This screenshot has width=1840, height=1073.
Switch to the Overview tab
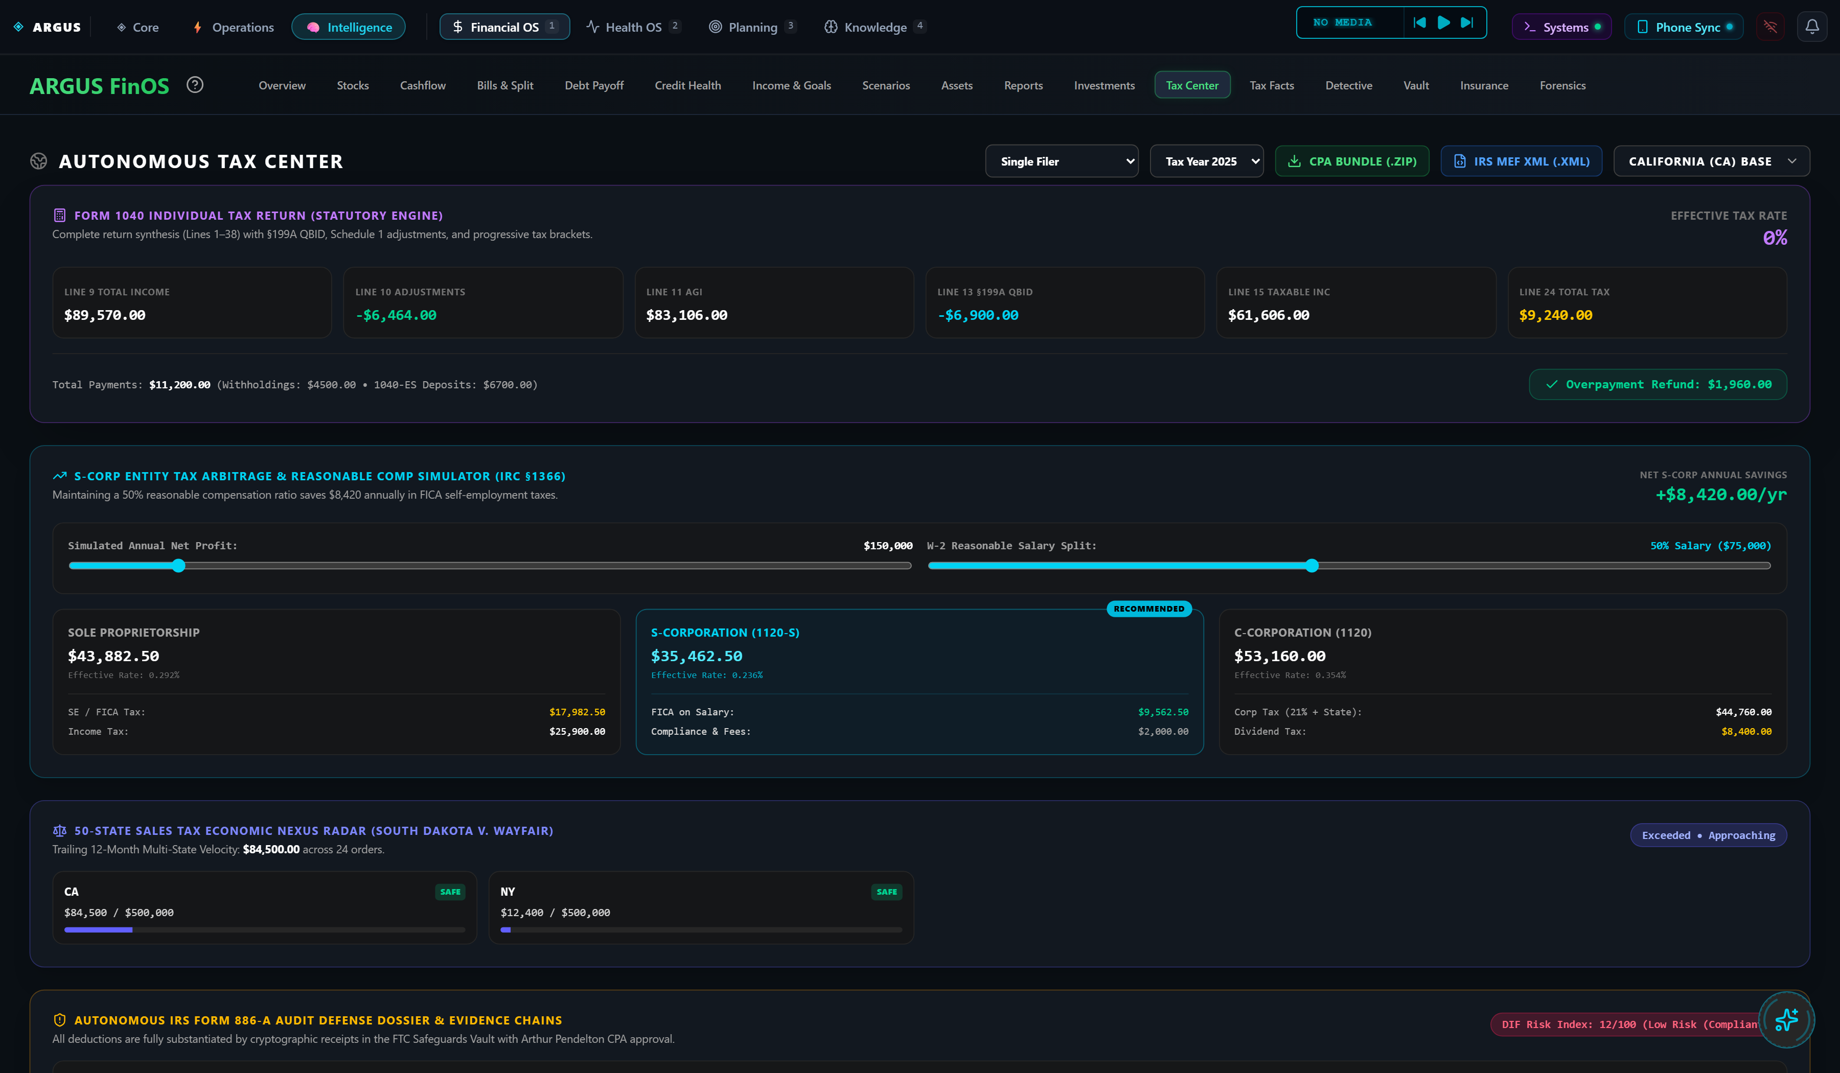(x=282, y=85)
